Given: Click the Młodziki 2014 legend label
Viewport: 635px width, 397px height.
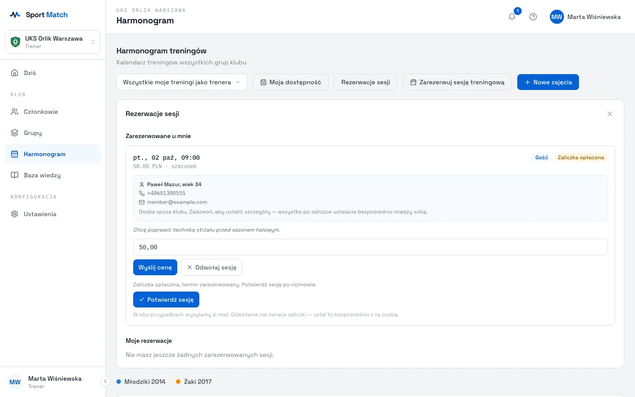Looking at the screenshot, I should [145, 382].
